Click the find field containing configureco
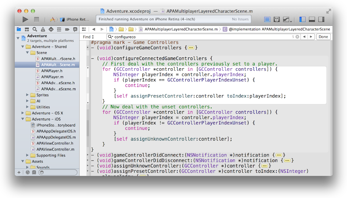The image size is (347, 198). pos(204,37)
